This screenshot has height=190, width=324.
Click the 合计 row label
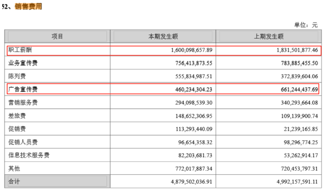[x=15, y=182]
